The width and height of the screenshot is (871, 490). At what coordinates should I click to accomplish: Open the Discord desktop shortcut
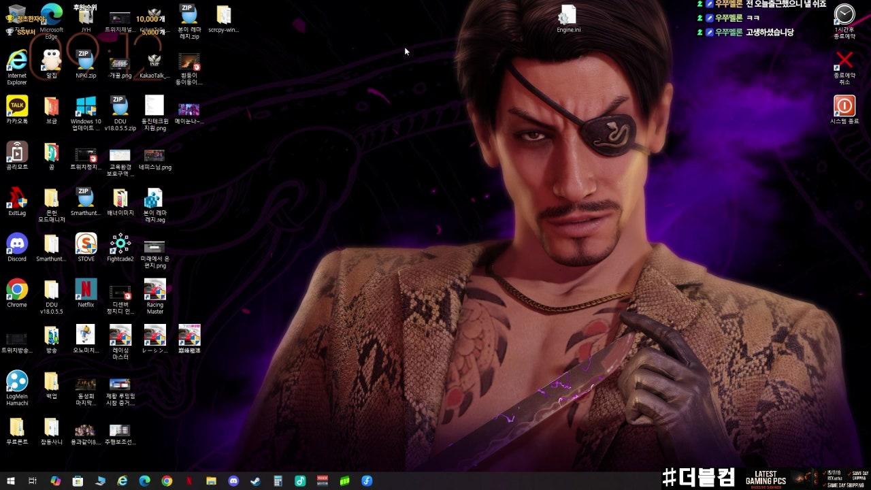click(x=17, y=244)
